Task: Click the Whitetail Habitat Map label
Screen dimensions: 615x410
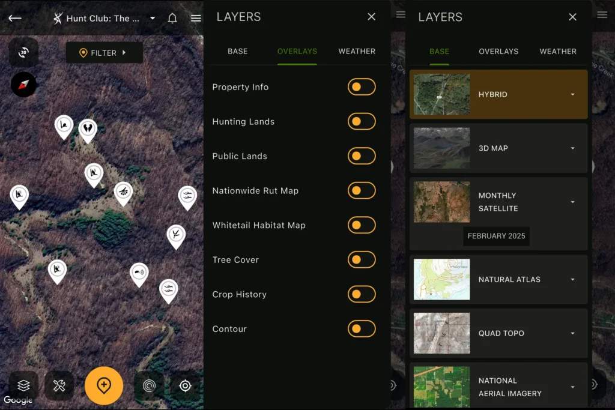Action: point(259,225)
